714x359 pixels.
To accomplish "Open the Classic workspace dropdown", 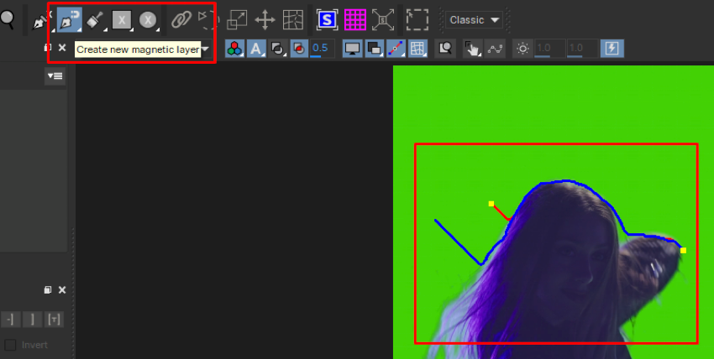I will pyautogui.click(x=475, y=19).
